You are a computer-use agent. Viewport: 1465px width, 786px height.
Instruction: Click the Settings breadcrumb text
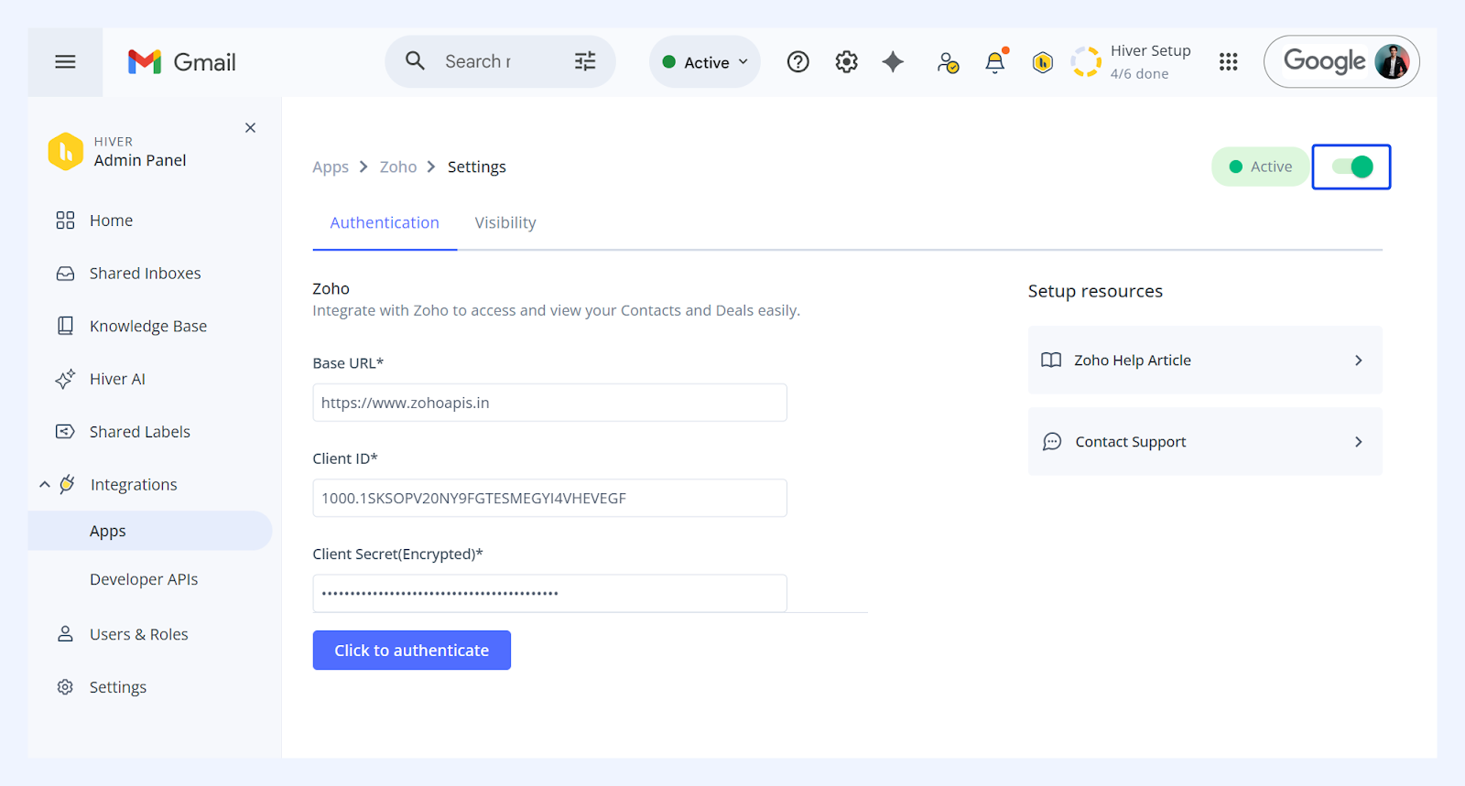tap(477, 167)
